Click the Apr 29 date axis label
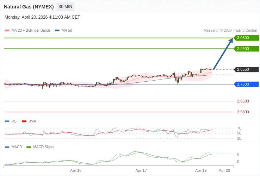 pyautogui.click(x=224, y=170)
